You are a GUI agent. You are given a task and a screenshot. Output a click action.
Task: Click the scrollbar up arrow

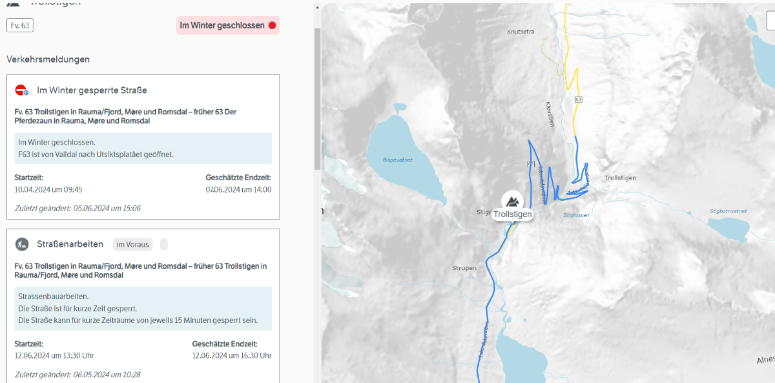(316, 7)
